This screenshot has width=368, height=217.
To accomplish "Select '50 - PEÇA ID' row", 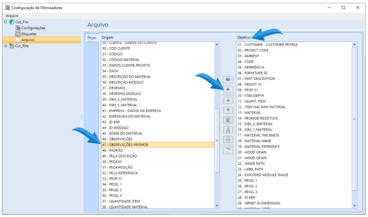I will point(158,162).
